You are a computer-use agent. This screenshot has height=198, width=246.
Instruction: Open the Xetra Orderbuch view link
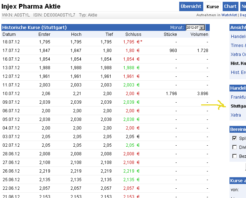[x=238, y=55]
